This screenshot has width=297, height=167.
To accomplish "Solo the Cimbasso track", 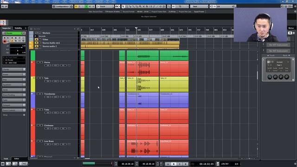I will [x=41, y=125].
